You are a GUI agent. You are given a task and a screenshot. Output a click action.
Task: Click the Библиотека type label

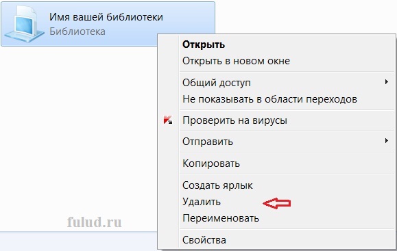77,31
